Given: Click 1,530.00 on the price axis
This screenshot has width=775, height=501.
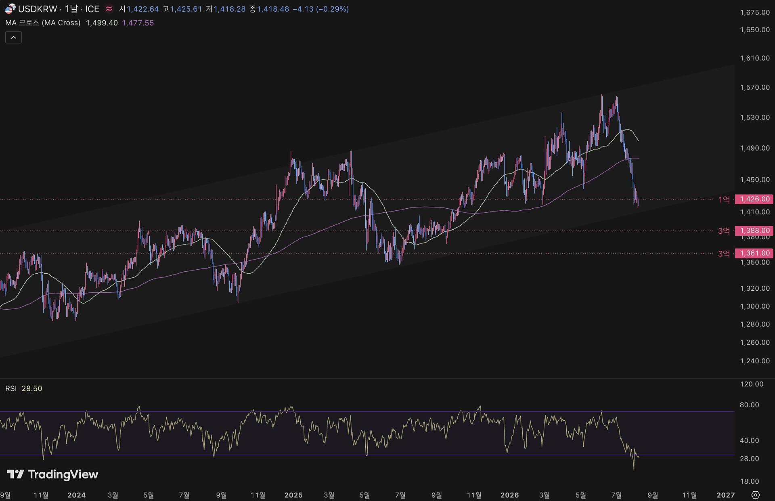Looking at the screenshot, I should (x=755, y=117).
